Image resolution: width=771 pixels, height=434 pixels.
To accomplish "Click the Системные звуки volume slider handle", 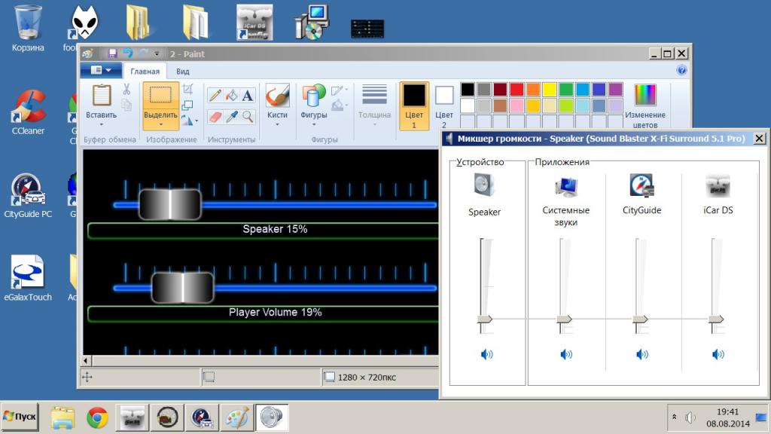I will [x=565, y=319].
